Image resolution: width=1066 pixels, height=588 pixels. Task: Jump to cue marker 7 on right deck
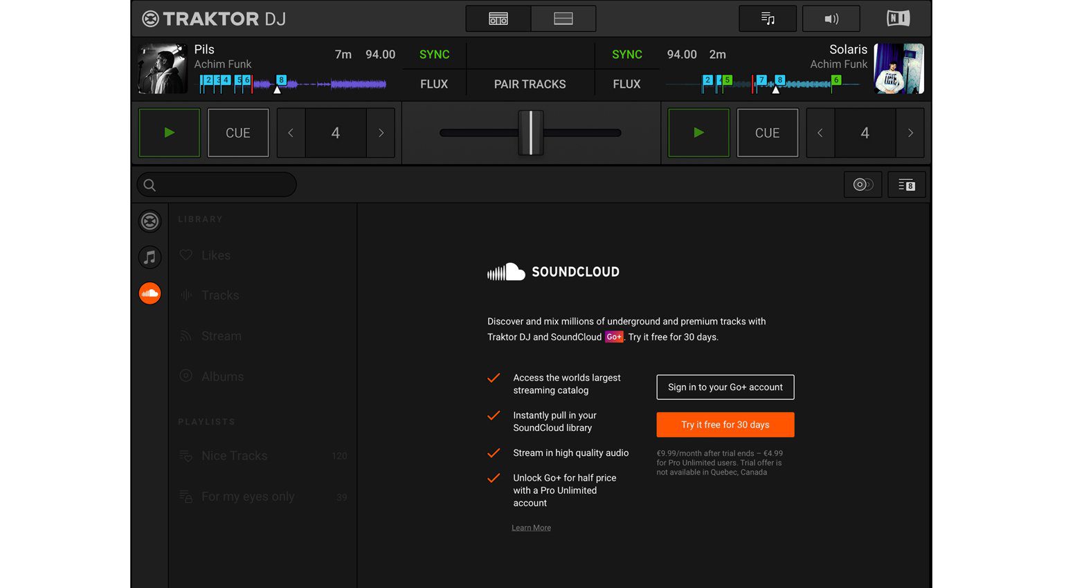761,80
